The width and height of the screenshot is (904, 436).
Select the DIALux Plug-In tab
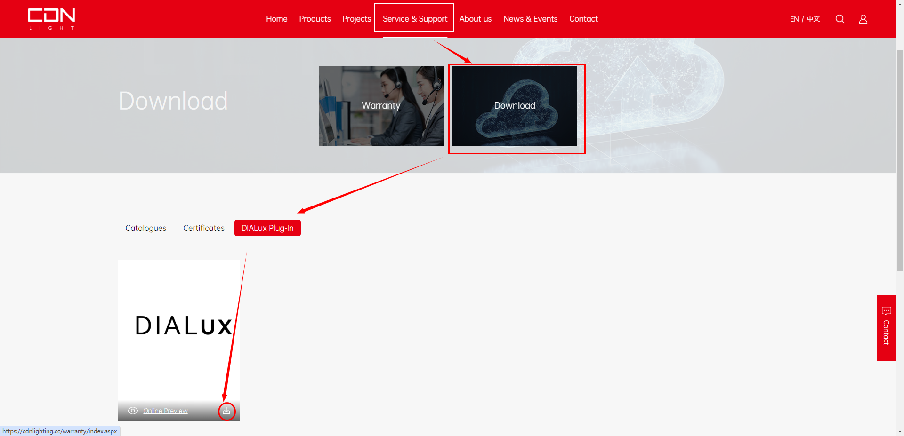pos(267,228)
